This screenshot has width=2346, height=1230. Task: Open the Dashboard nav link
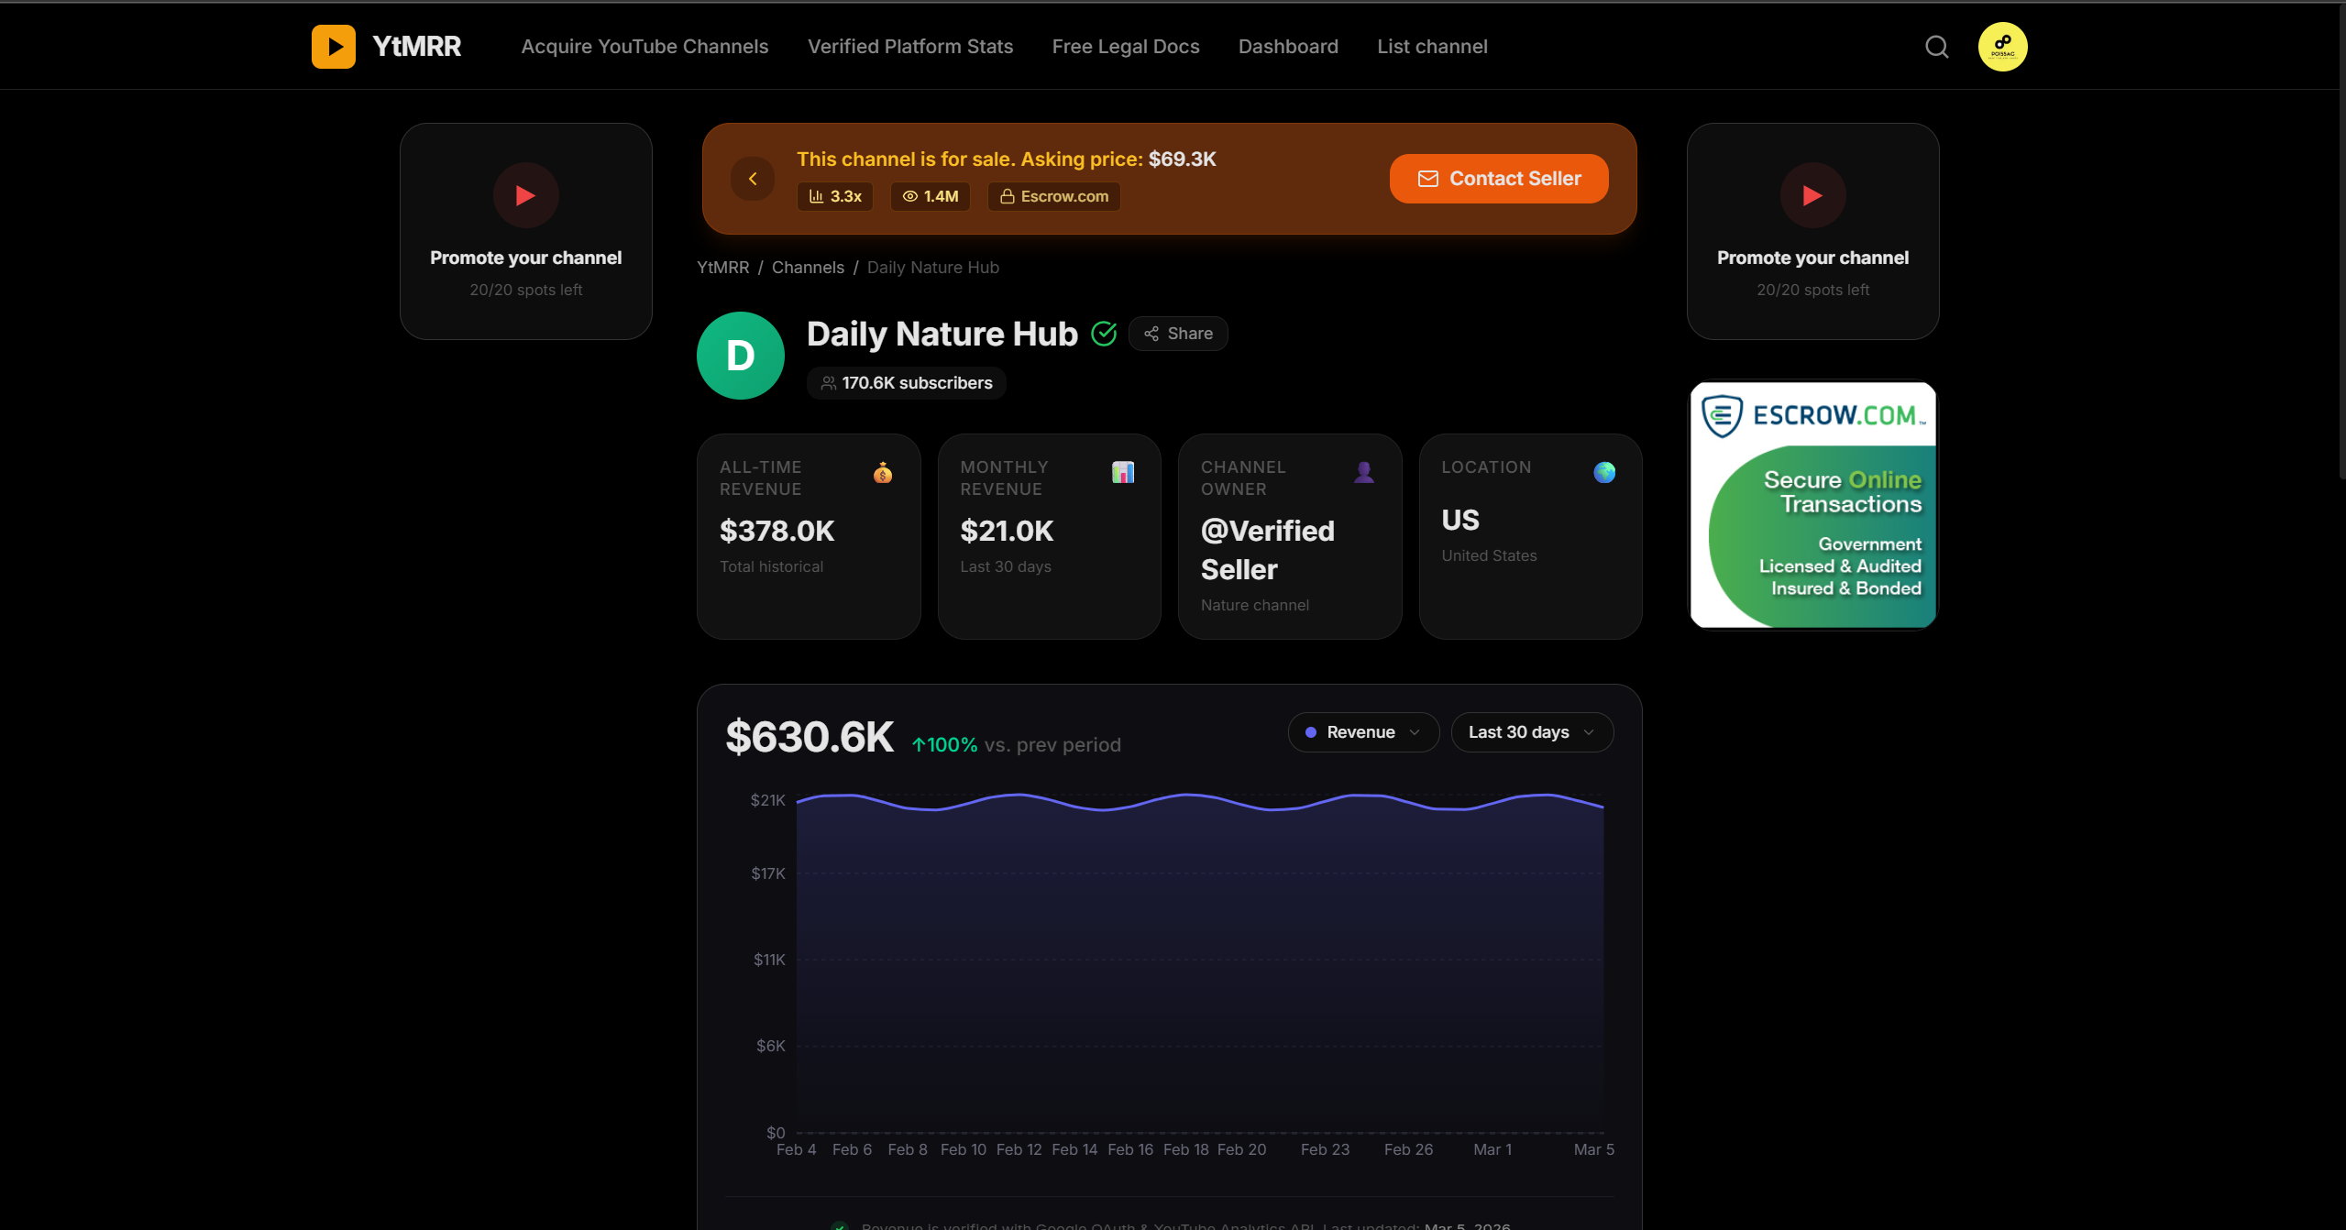1287,47
